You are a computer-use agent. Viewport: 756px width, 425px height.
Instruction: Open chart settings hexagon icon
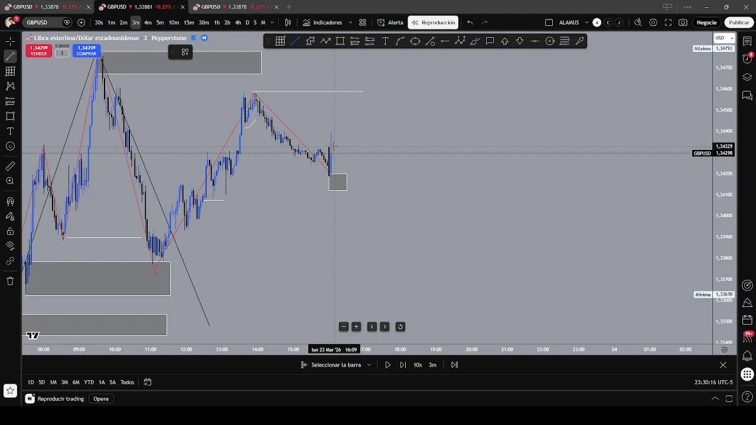[653, 22]
